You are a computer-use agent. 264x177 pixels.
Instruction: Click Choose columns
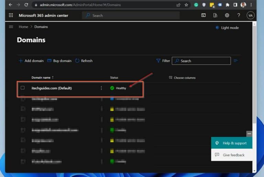182,78
